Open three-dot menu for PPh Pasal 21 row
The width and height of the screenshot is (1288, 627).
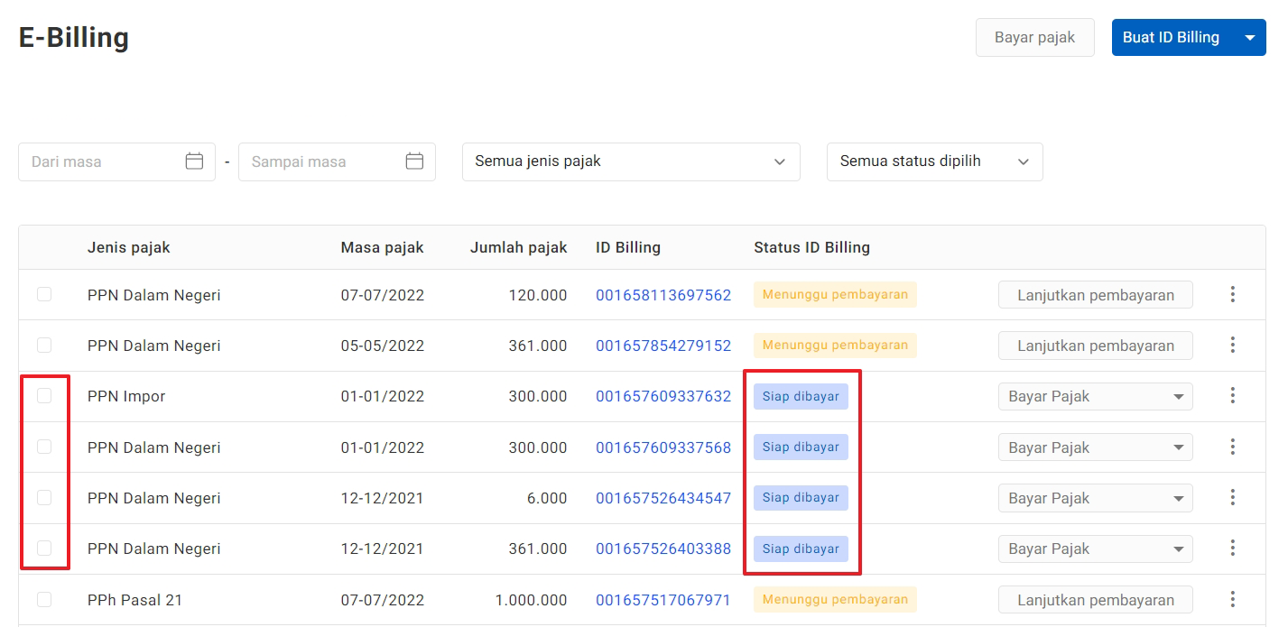[1232, 599]
